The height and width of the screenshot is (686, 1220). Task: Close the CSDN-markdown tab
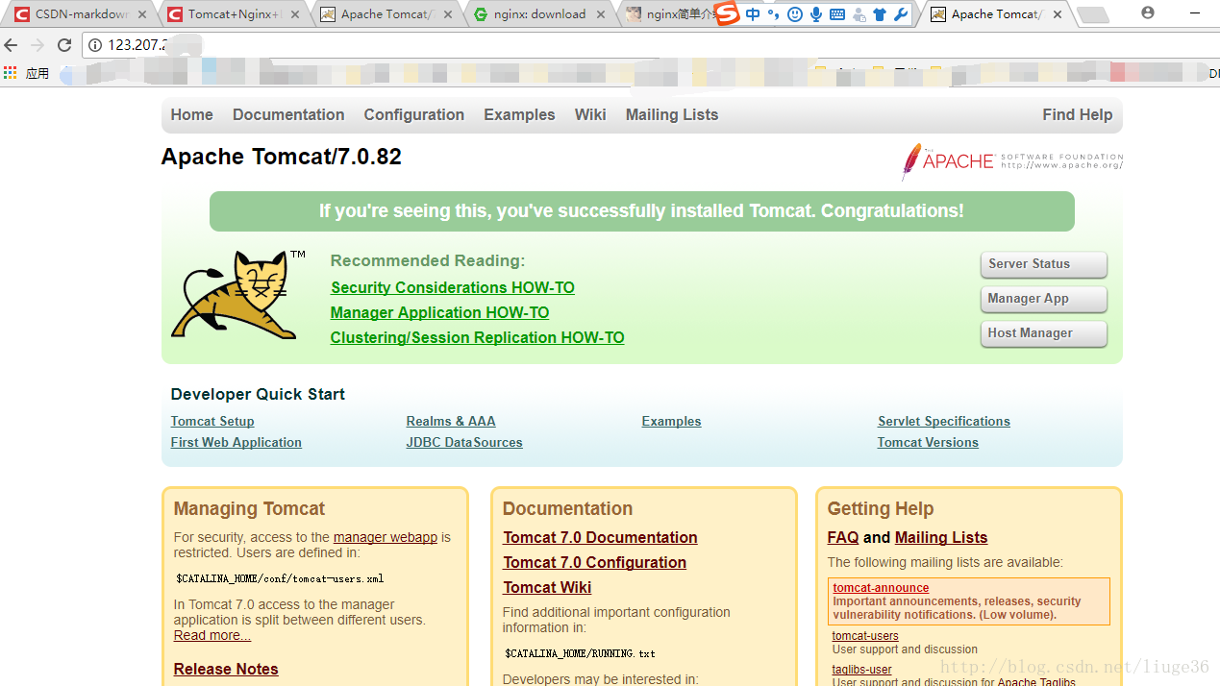[142, 14]
